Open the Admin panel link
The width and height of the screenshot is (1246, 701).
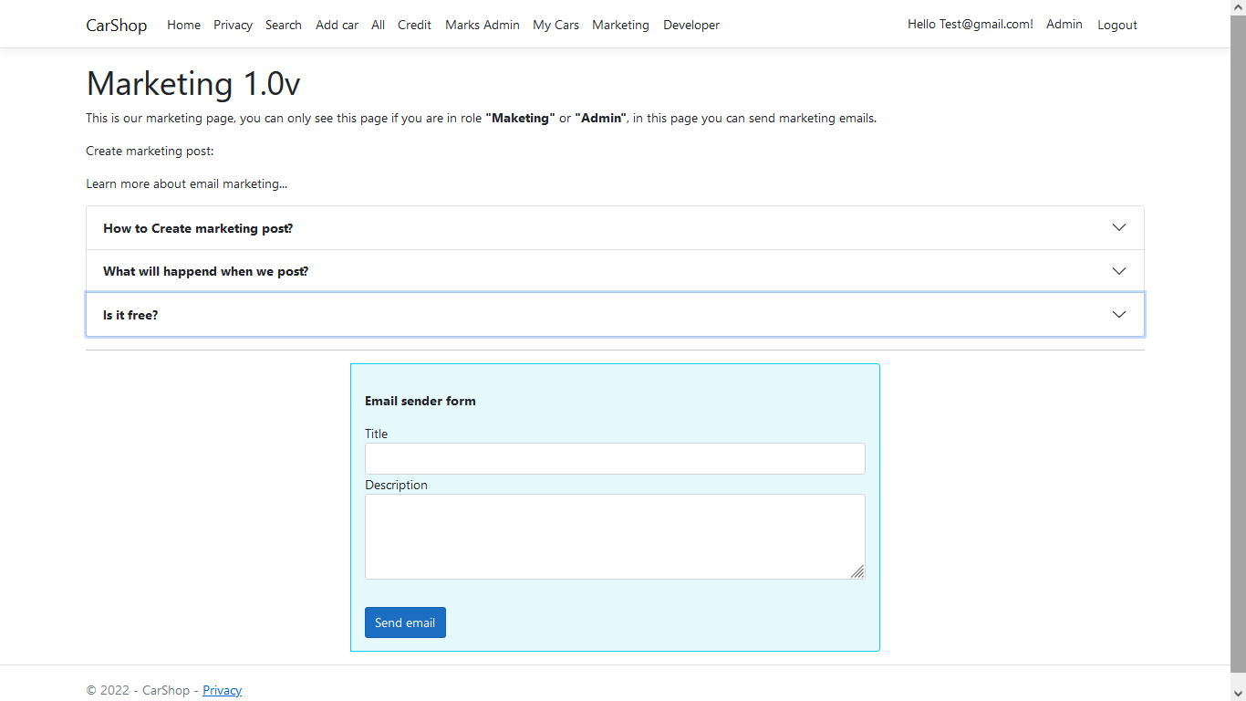[x=1064, y=25]
